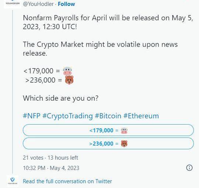Image resolution: width=199 pixels, height=188 pixels.
Task: Click cow emoji inside first poll option
Action: click(x=124, y=130)
